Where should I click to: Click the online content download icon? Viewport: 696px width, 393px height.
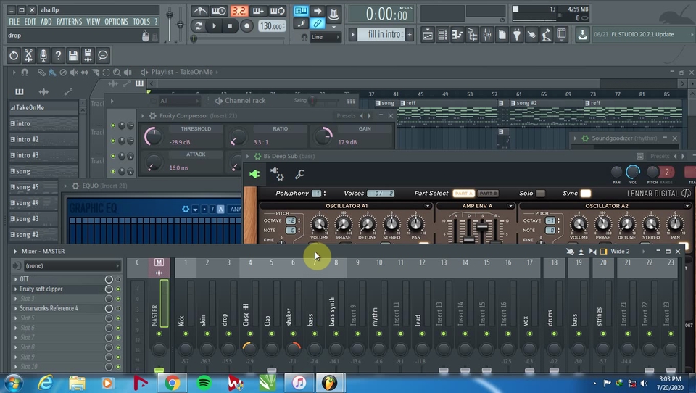[x=582, y=34]
